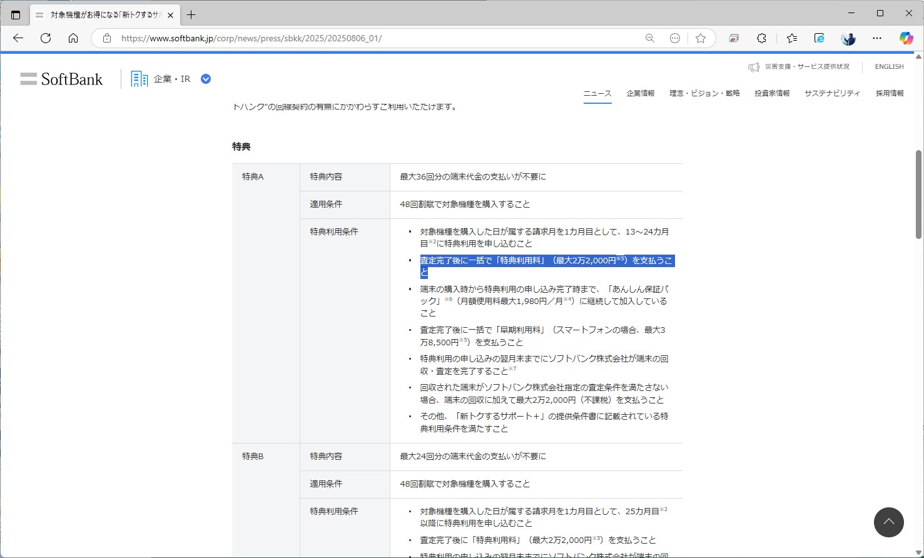View site information lock icon
The height and width of the screenshot is (558, 924).
pyautogui.click(x=107, y=38)
